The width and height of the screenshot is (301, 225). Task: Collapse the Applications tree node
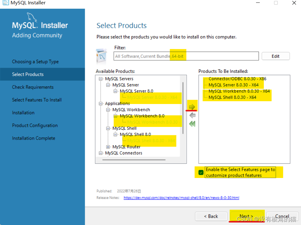point(101,103)
